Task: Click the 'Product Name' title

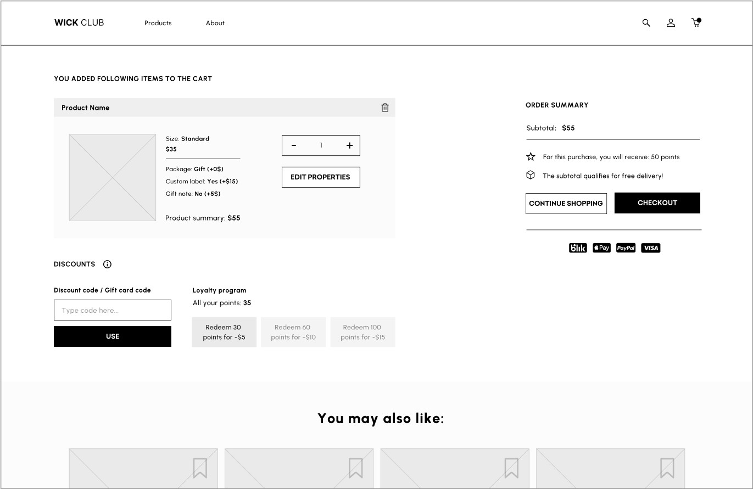Action: [86, 108]
